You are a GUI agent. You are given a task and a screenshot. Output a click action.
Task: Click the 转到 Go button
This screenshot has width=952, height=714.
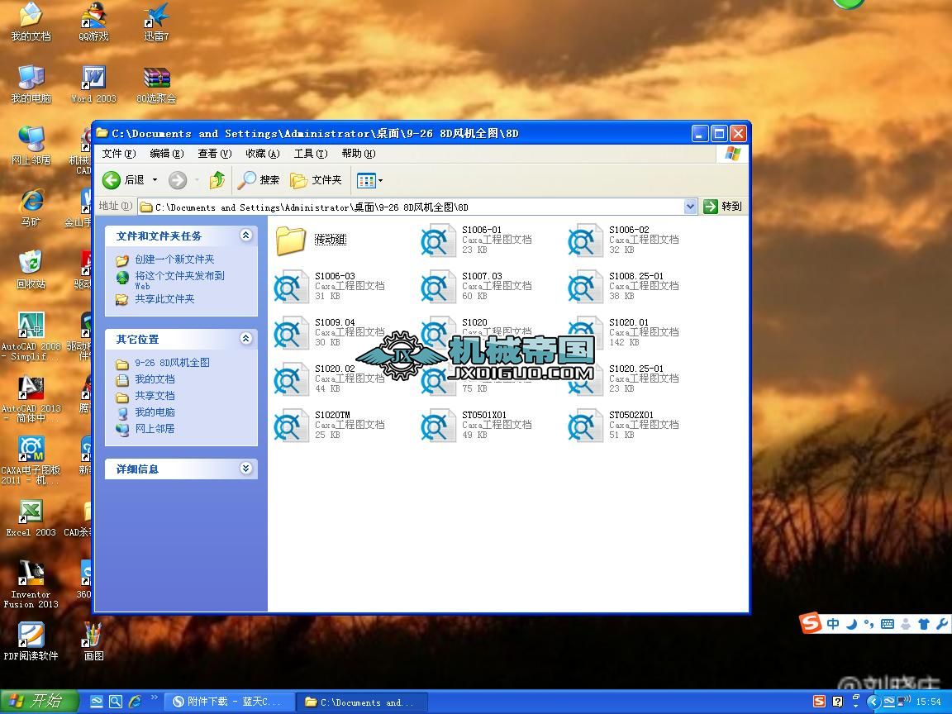[x=723, y=206]
